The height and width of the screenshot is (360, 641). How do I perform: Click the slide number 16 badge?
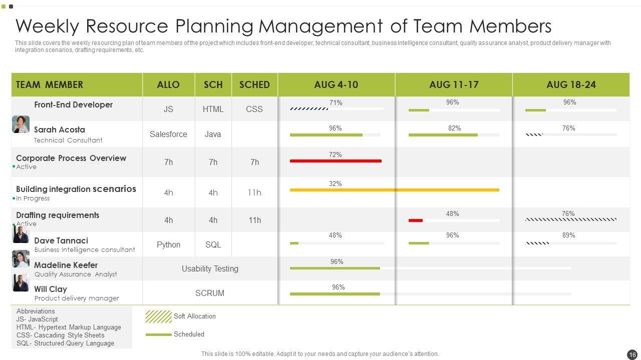(x=632, y=354)
